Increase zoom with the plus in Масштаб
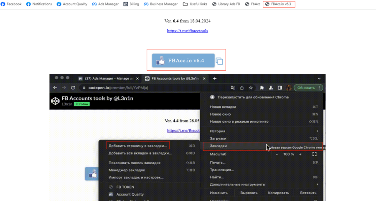Image resolution: width=376 pixels, height=201 pixels. point(300,154)
